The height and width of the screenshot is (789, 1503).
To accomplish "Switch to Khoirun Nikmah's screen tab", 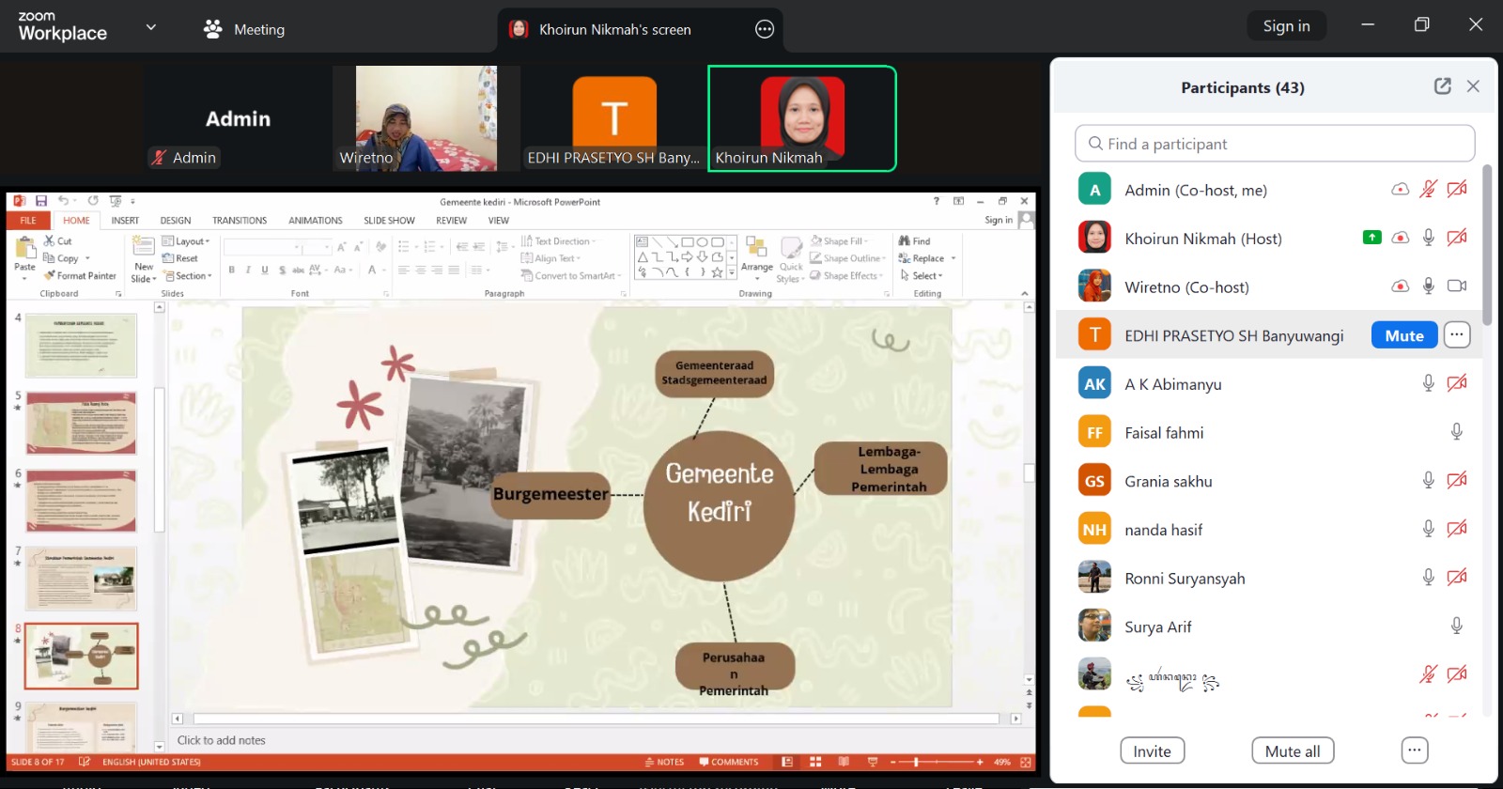I will [x=614, y=29].
